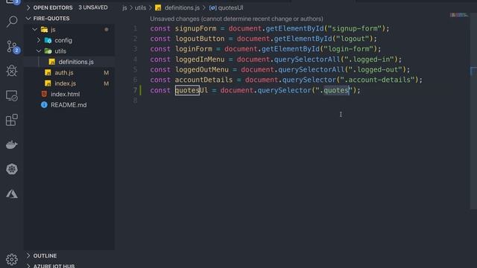Click the loggedOutMenu variable on line 5
Screen dimensions: 477x268
pyautogui.click(x=202, y=69)
